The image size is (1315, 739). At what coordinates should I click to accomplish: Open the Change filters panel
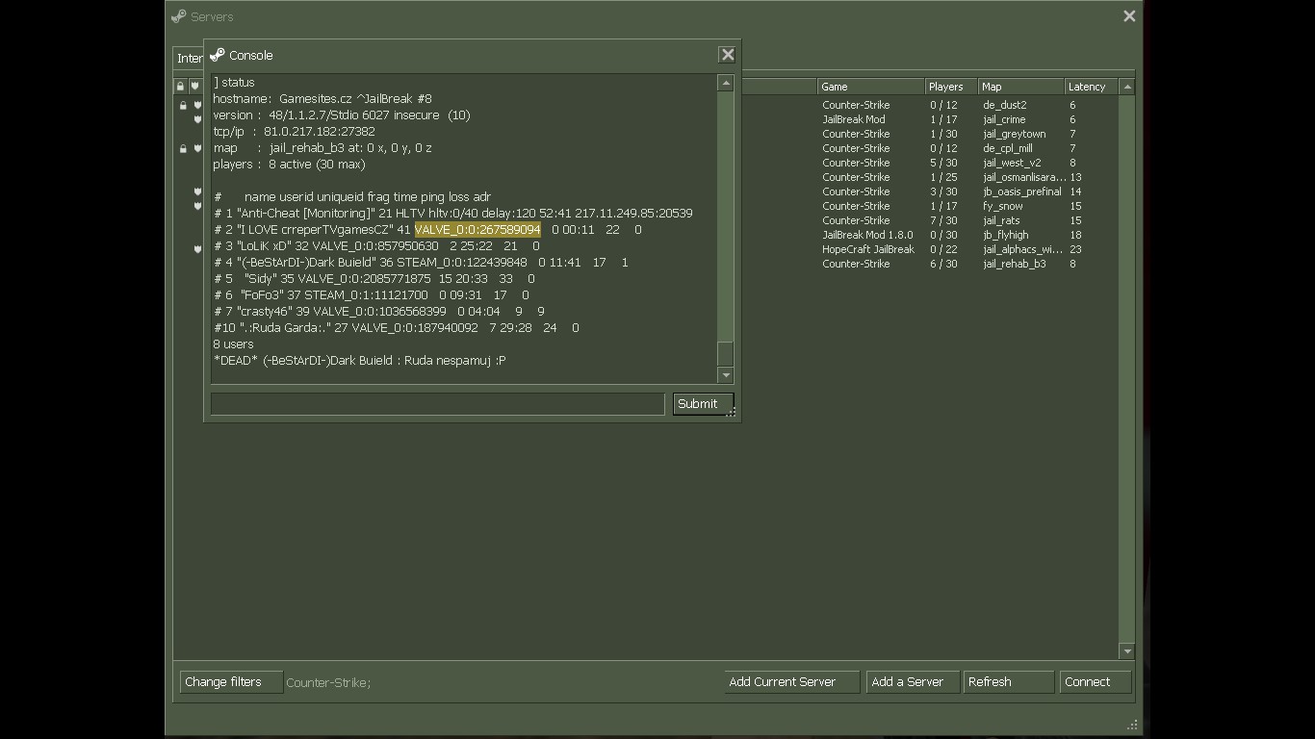coord(231,682)
